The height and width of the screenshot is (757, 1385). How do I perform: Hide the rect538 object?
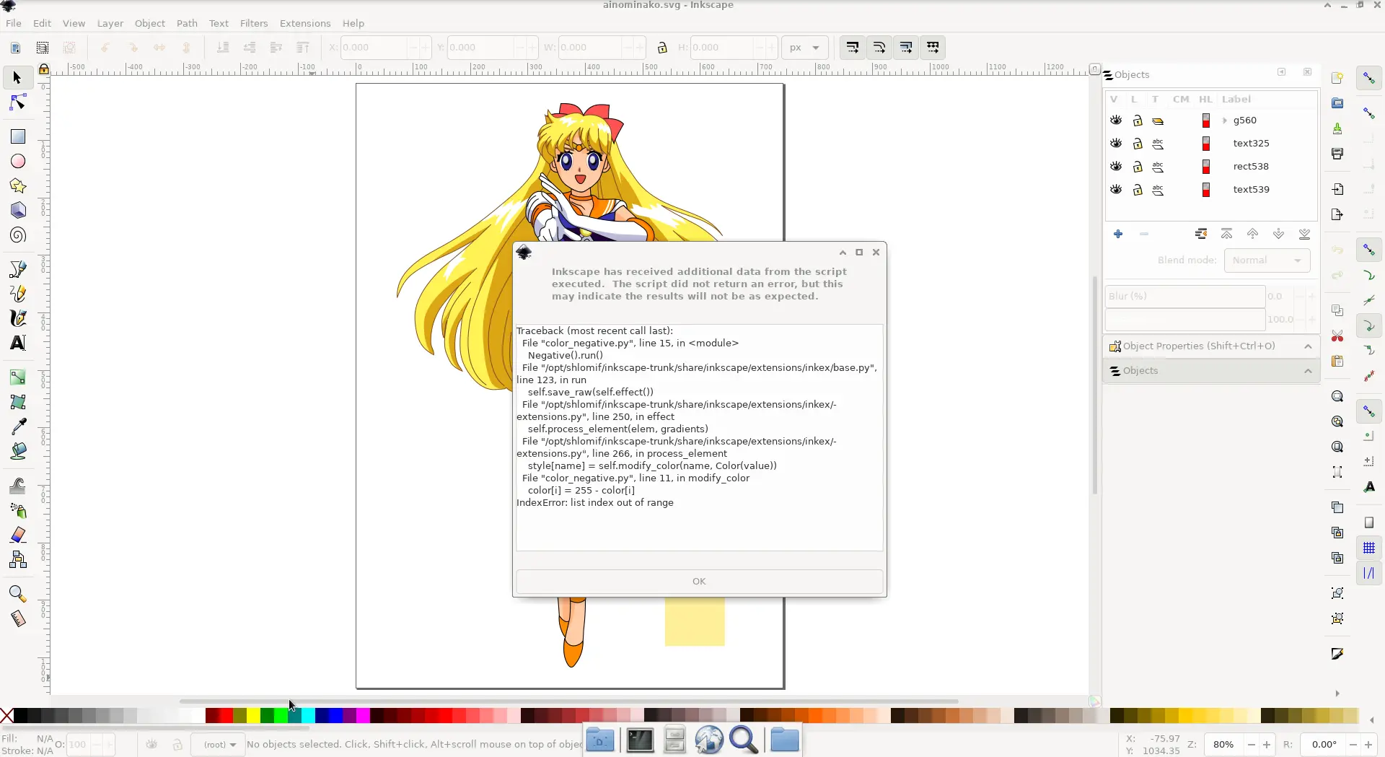(1116, 167)
